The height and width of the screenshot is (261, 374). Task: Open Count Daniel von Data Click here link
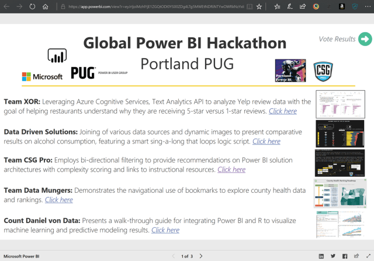tap(165, 230)
